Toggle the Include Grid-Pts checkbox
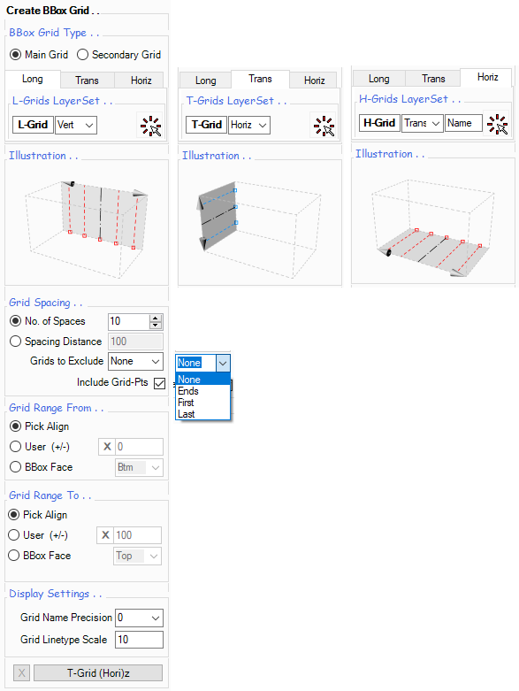Viewport: 519px width, 691px height. 160,383
